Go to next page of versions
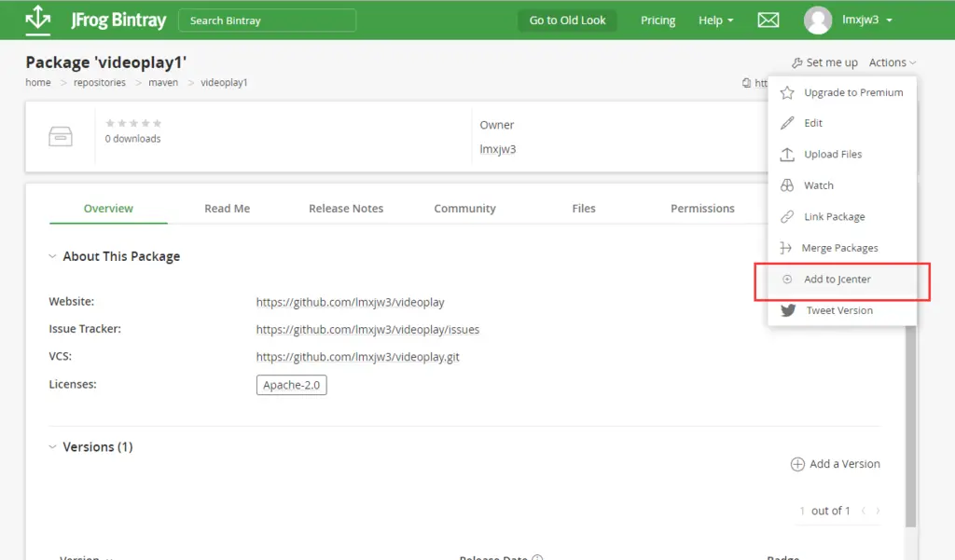The image size is (955, 560). [x=878, y=511]
